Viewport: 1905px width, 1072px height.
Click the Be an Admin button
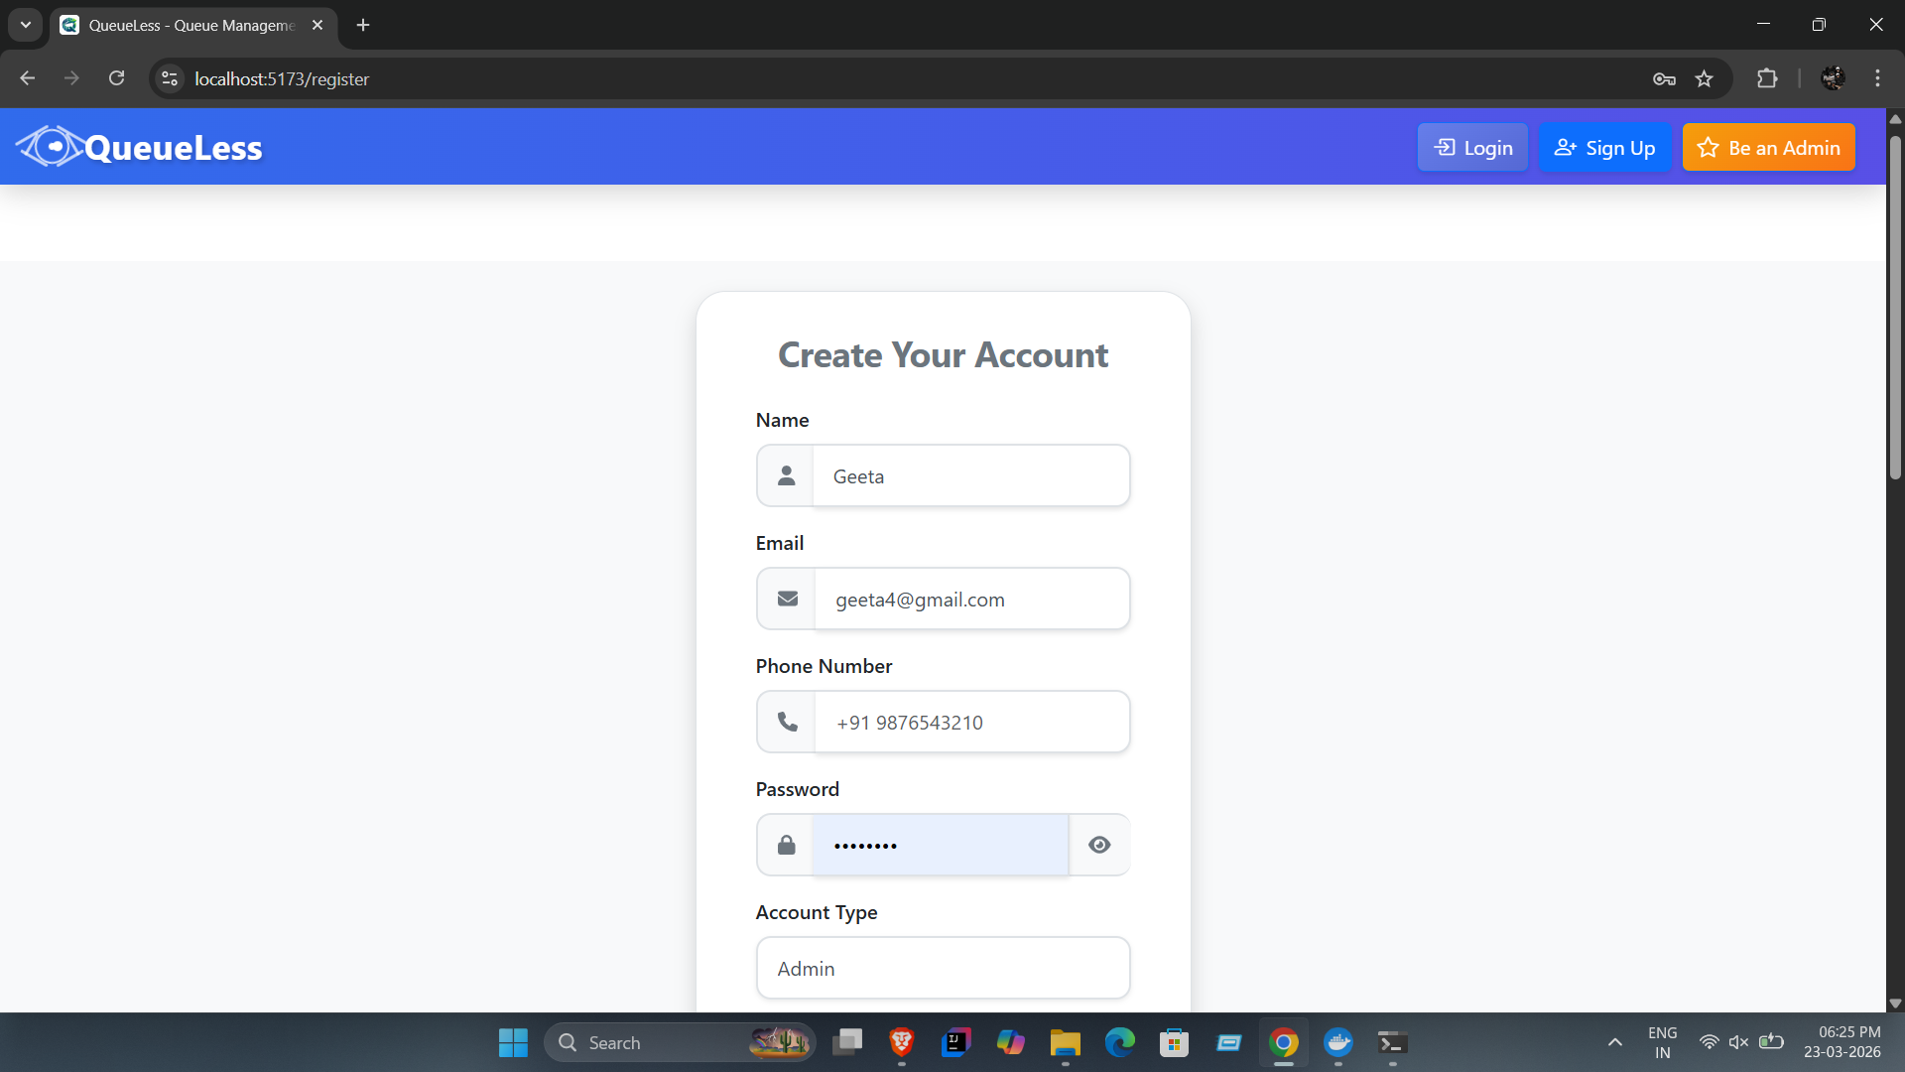1768,148
